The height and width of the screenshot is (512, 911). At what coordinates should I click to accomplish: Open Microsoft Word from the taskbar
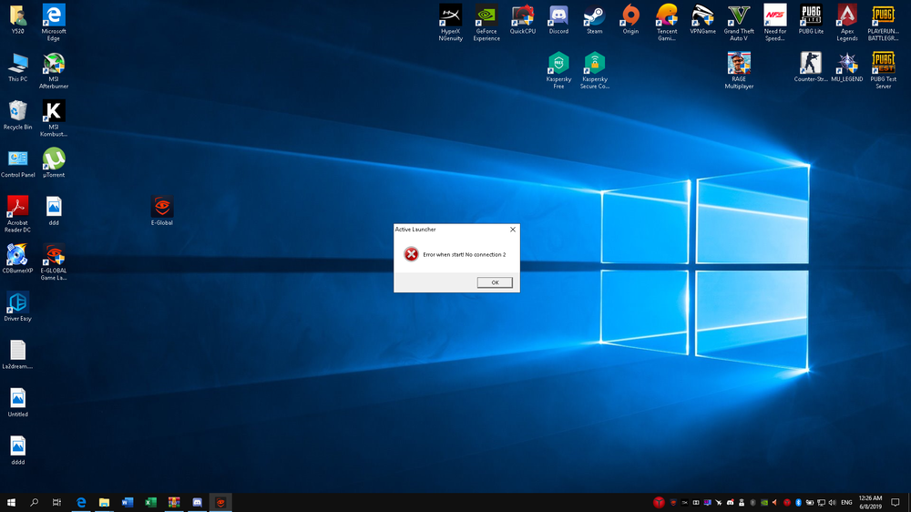click(128, 502)
